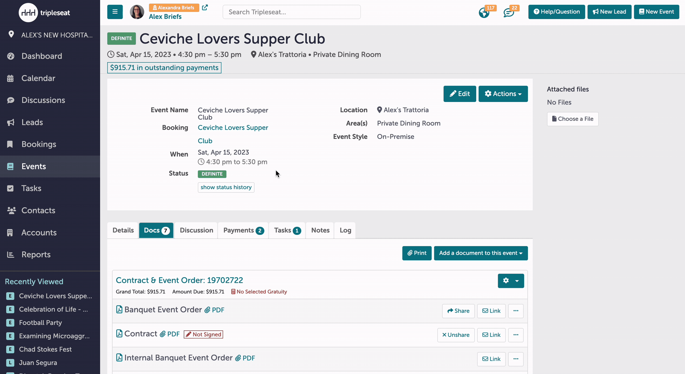
Task: Open the more options menu for Contract row
Action: click(x=516, y=335)
